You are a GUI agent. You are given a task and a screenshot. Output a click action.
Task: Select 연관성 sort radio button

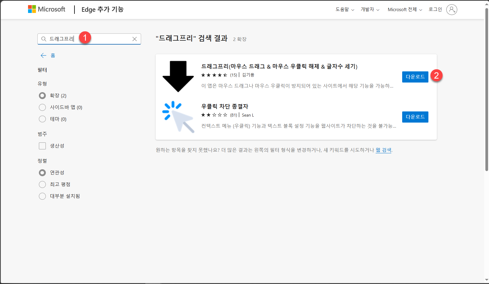pyautogui.click(x=42, y=173)
